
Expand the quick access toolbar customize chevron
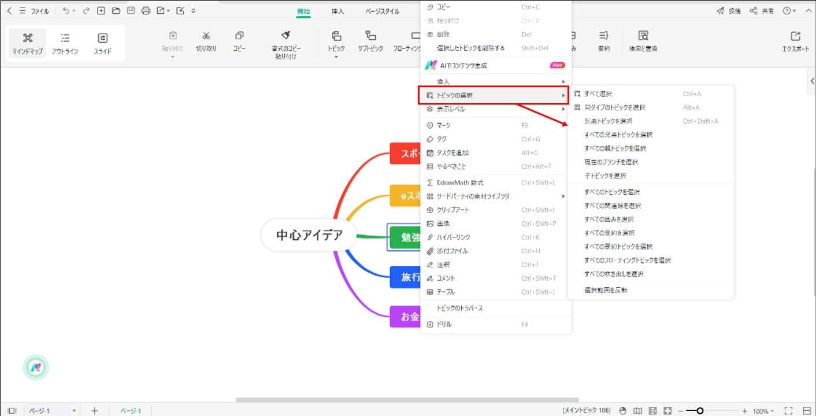(x=193, y=10)
